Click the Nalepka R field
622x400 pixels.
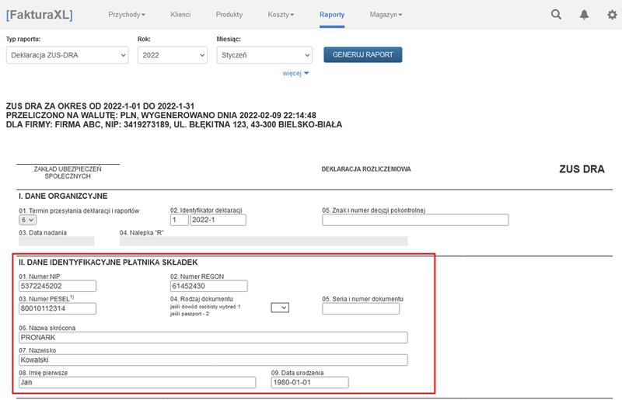coord(264,241)
